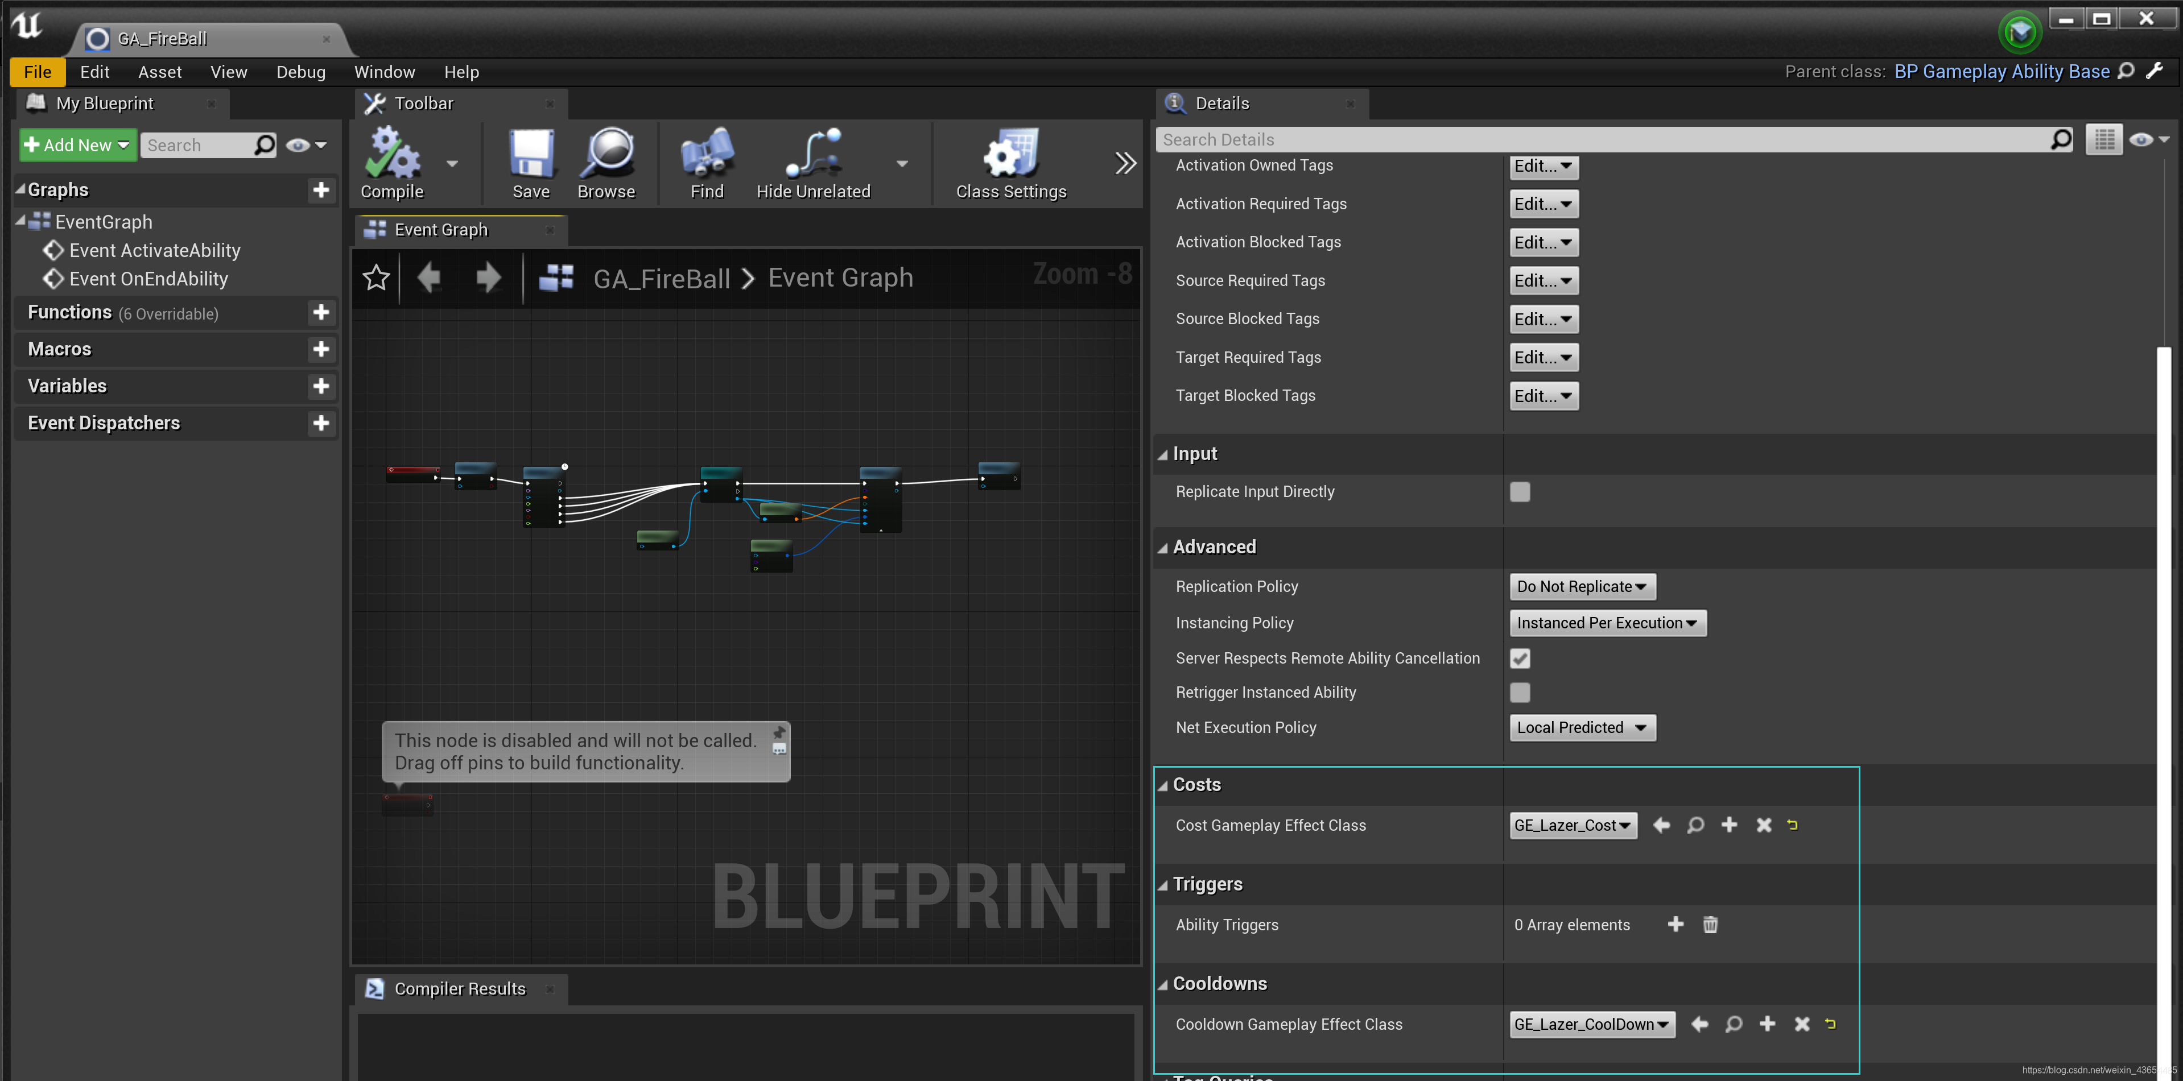This screenshot has height=1081, width=2183.
Task: Switch to Compiler Results tab
Action: click(x=459, y=989)
